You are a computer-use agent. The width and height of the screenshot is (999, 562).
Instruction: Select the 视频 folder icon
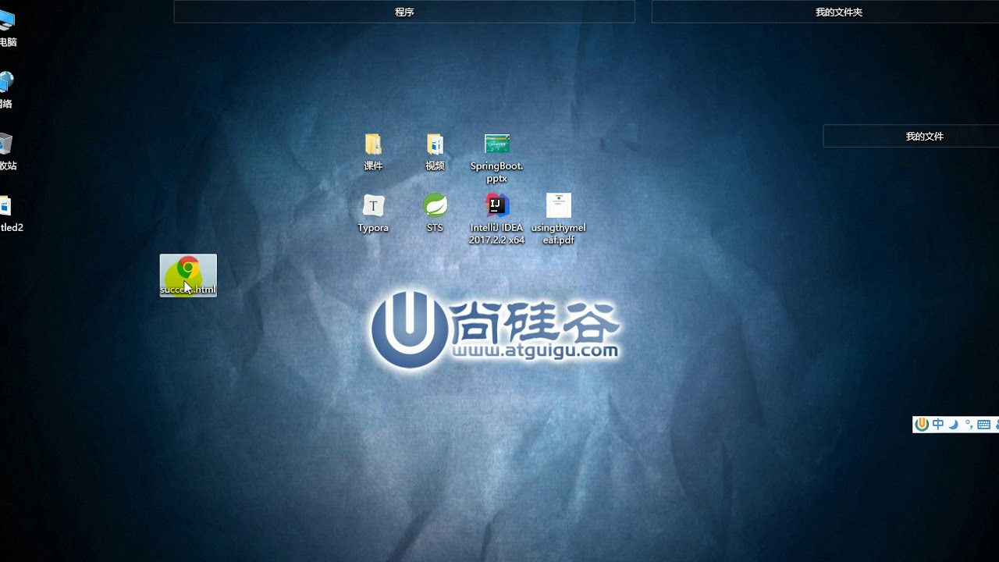tap(435, 151)
